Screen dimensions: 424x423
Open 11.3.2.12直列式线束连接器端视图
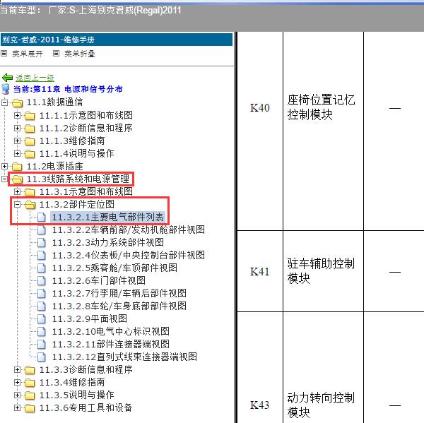(x=124, y=357)
